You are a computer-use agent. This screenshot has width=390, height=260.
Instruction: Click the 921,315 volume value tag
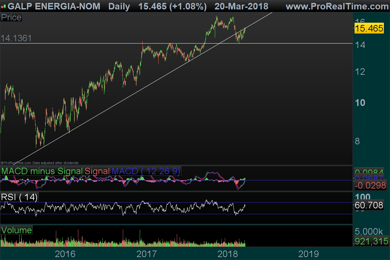click(x=371, y=241)
